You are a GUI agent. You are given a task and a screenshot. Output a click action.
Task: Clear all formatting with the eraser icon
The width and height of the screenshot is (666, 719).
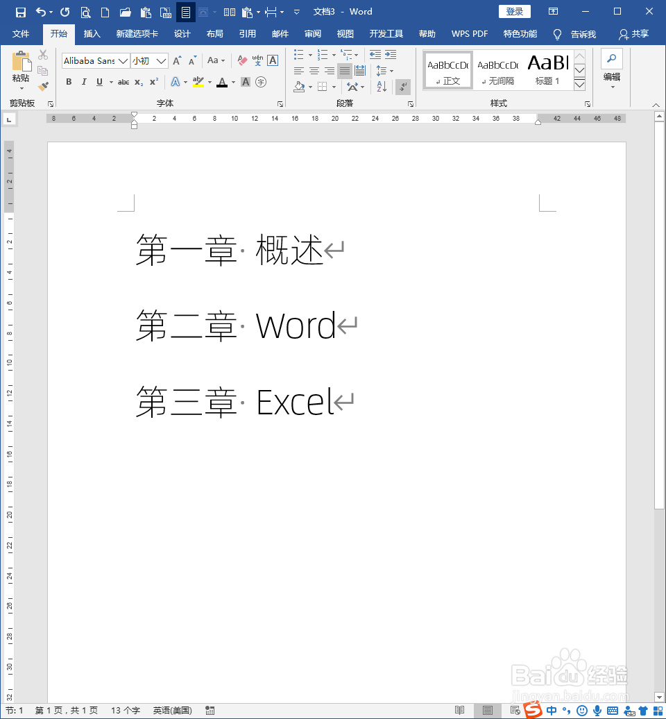[243, 60]
